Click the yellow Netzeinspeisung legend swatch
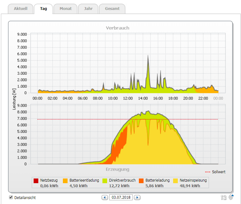Image resolution: width=241 pixels, height=204 pixels. pyautogui.click(x=175, y=181)
